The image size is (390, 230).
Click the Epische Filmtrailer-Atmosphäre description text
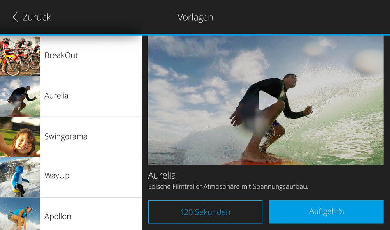coord(228,186)
